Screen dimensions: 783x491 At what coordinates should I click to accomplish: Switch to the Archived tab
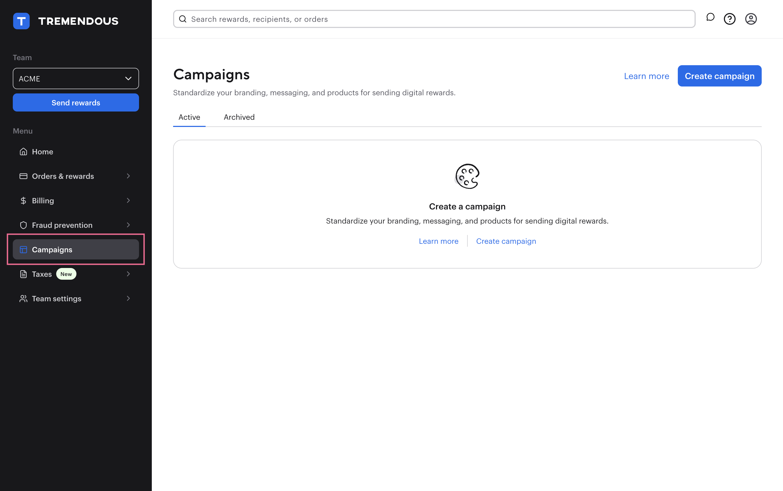[x=239, y=117]
